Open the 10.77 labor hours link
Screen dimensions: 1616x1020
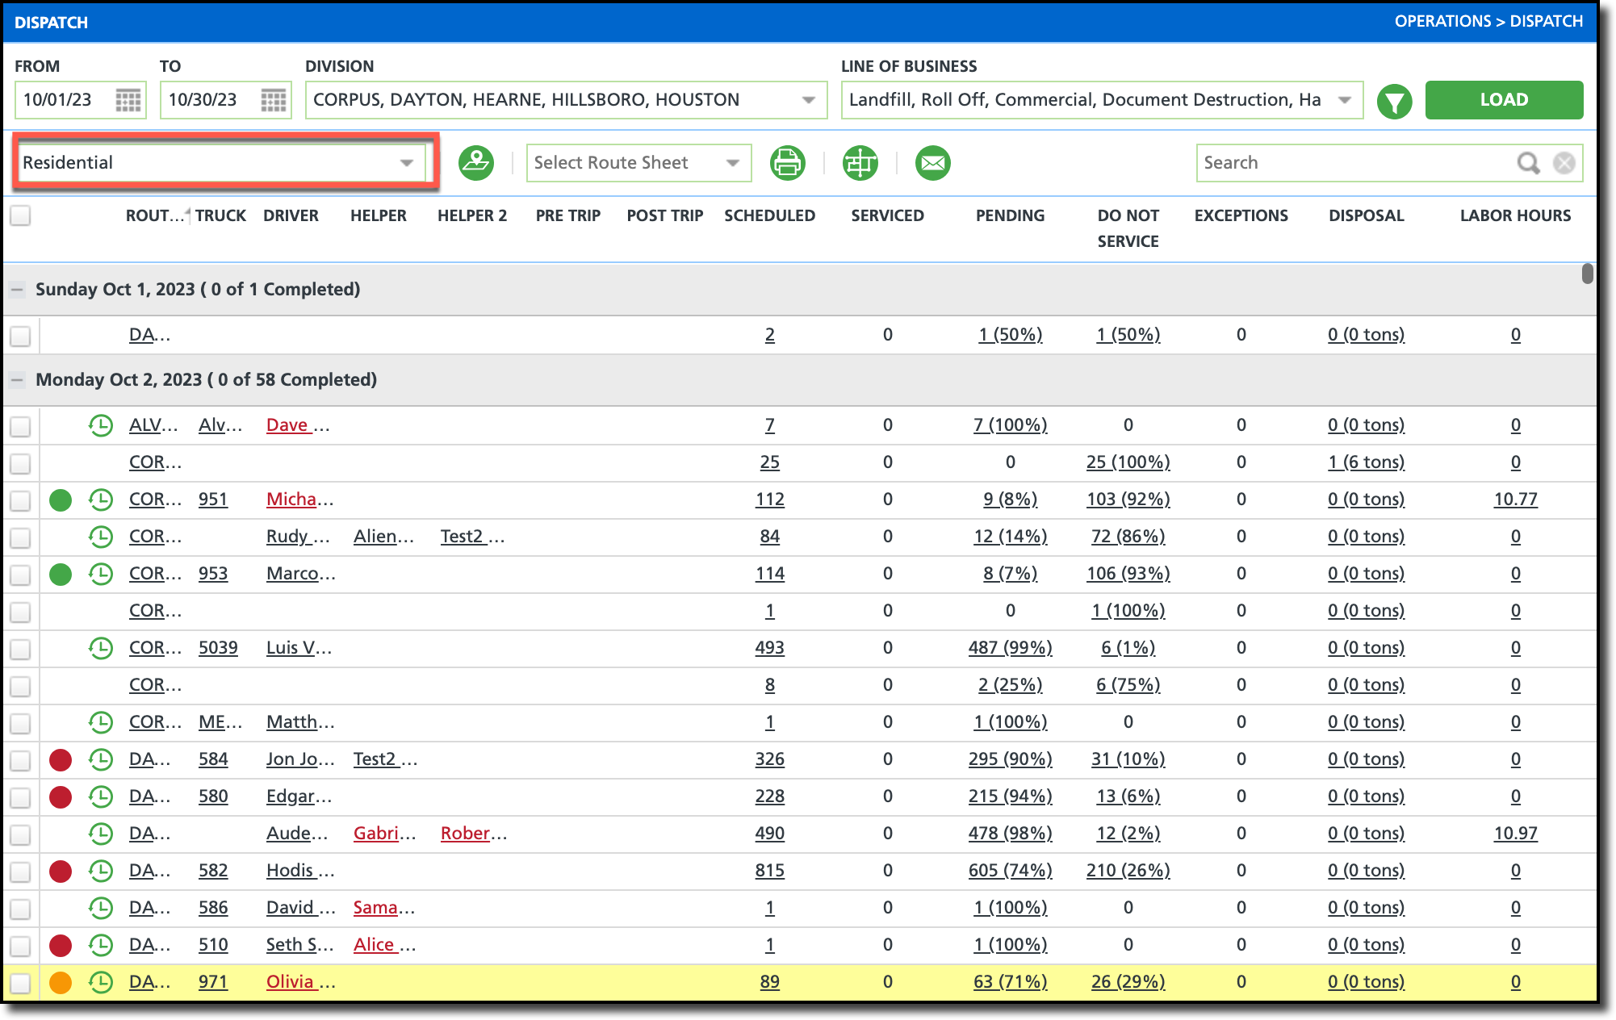1515,500
